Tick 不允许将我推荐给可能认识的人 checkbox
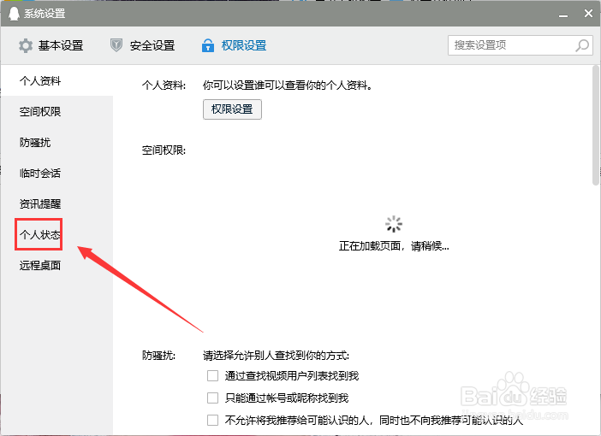The width and height of the screenshot is (601, 436). (x=212, y=421)
